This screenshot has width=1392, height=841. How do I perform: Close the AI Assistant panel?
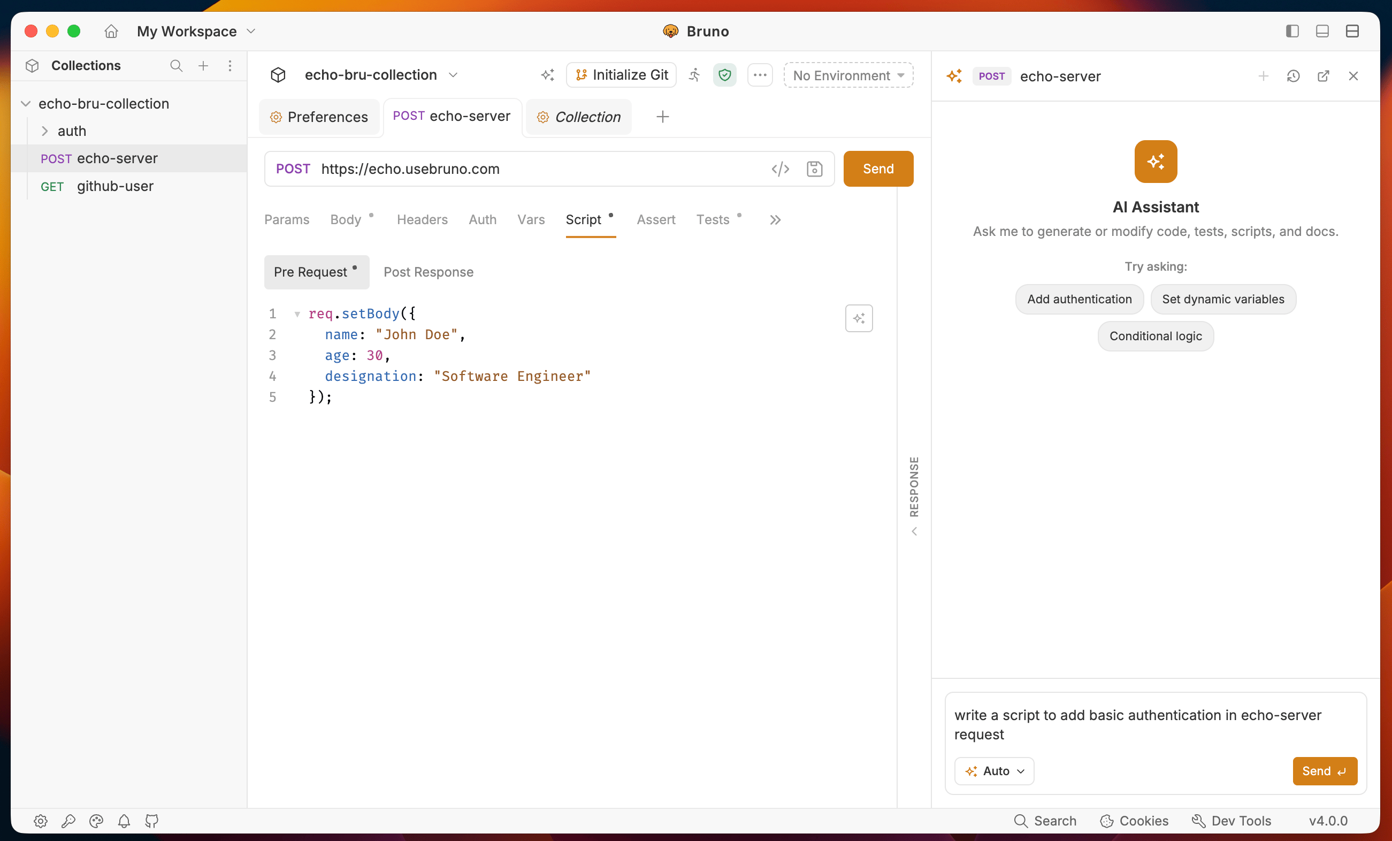coord(1353,75)
